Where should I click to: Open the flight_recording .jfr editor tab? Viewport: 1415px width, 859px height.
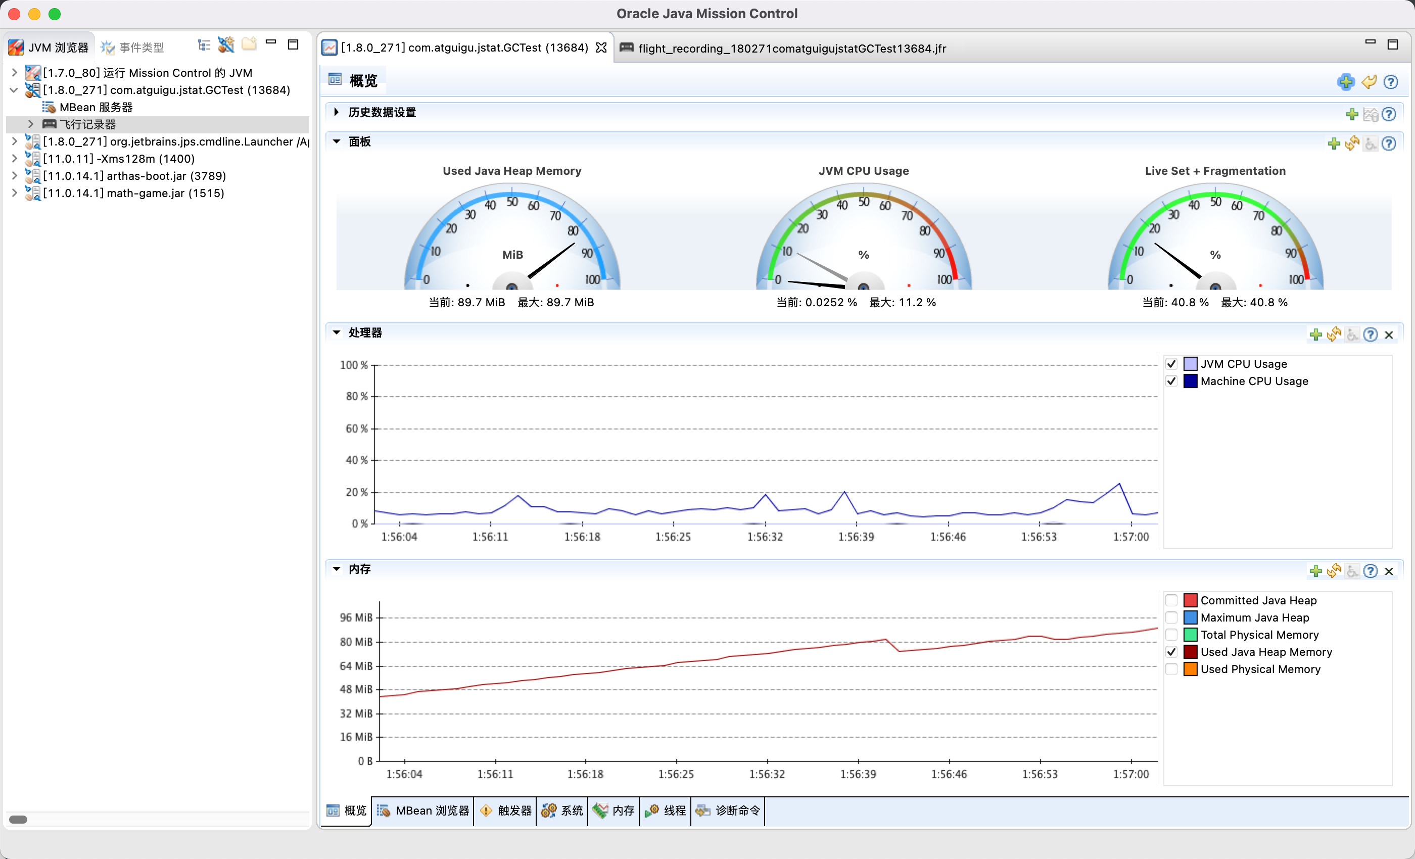(783, 48)
